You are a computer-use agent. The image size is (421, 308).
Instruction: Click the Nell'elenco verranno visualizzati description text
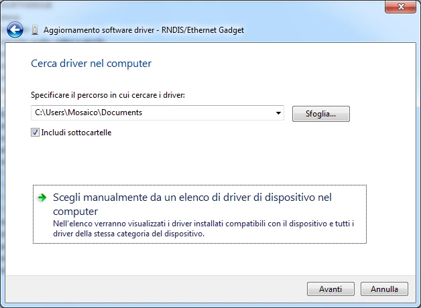click(203, 228)
